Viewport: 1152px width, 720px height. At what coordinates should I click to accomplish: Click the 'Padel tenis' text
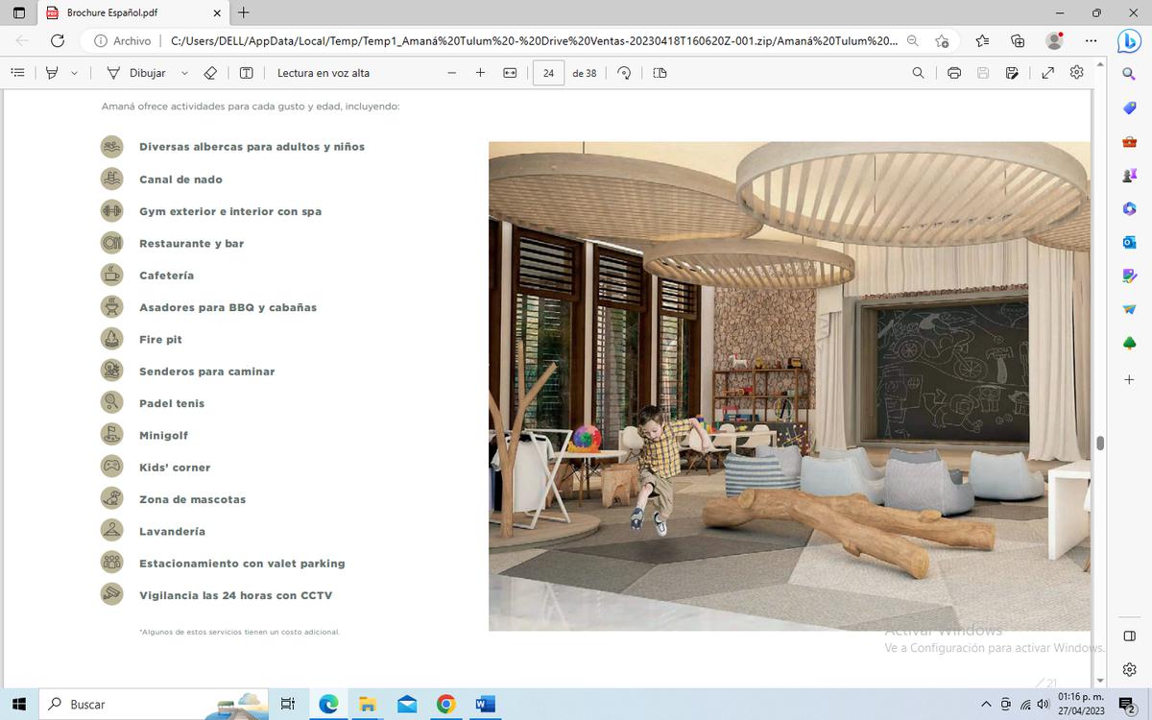172,403
